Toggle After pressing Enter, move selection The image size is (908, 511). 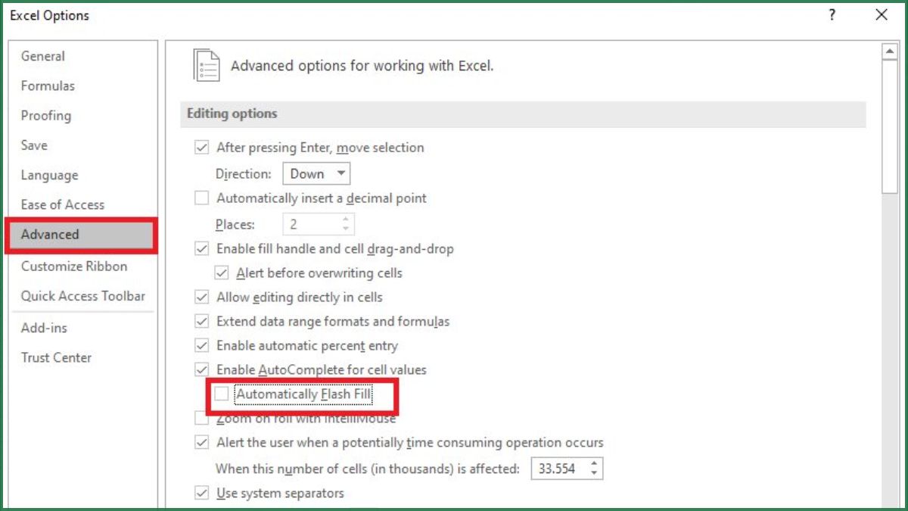[x=202, y=148]
